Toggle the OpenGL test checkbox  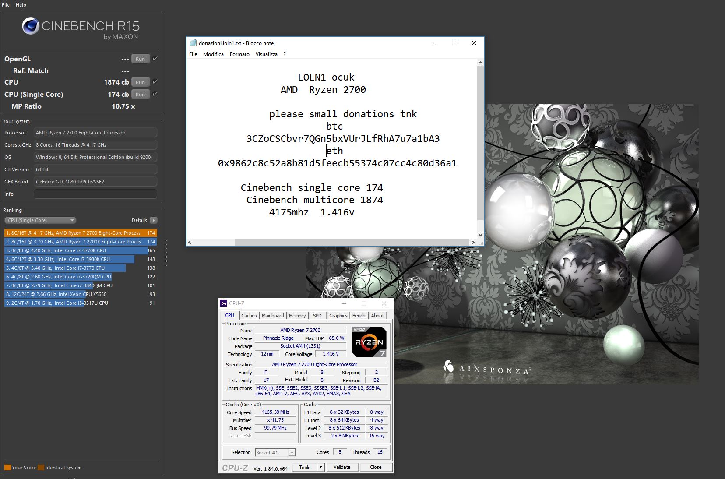click(155, 59)
